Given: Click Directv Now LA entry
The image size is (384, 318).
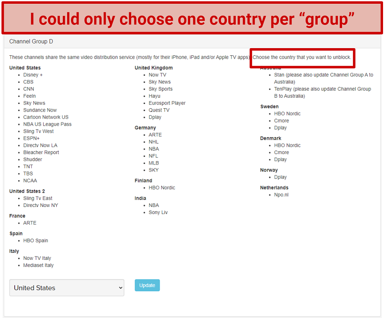Looking at the screenshot, I should click(40, 145).
